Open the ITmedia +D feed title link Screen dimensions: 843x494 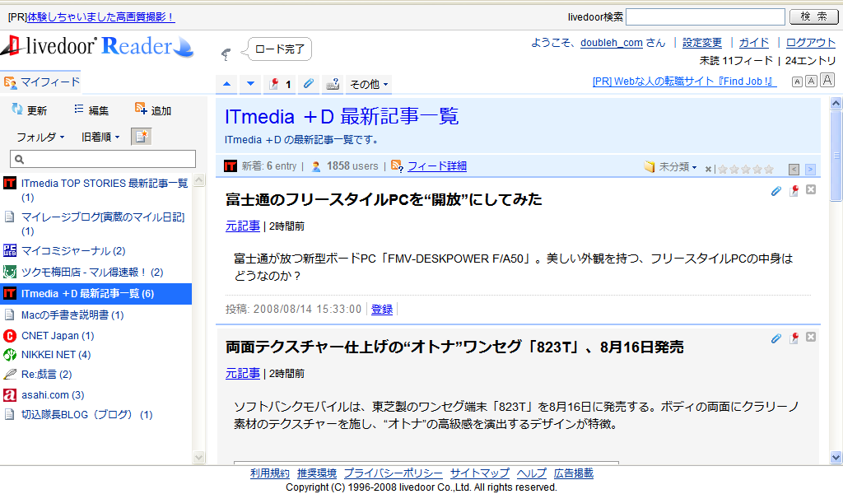pyautogui.click(x=342, y=116)
